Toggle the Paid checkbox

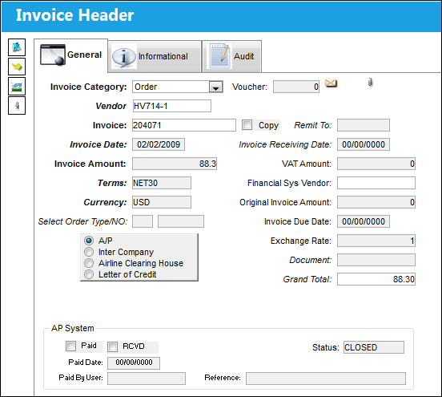[x=70, y=346]
